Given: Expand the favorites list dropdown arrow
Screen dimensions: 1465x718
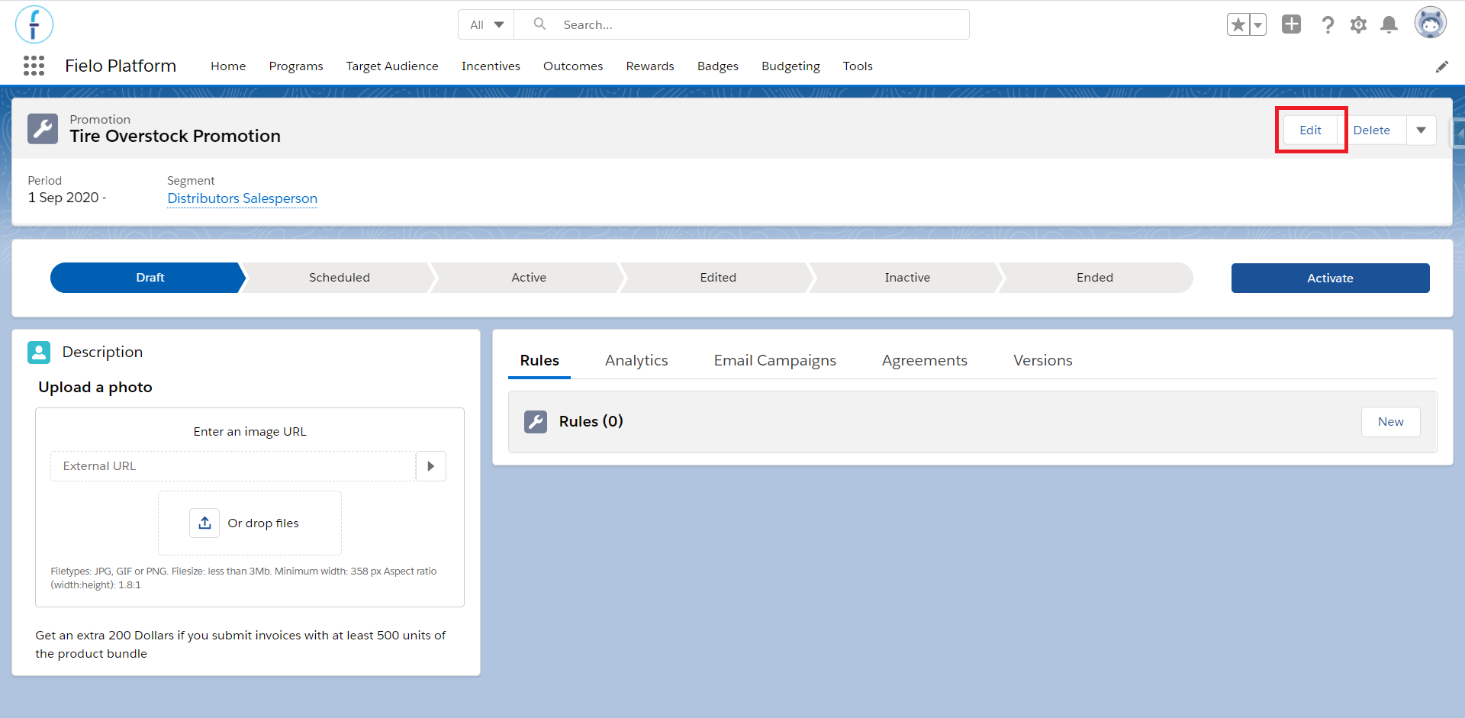Looking at the screenshot, I should (1258, 24).
